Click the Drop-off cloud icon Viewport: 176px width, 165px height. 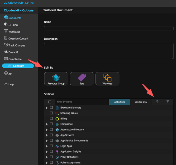[x=6, y=52]
